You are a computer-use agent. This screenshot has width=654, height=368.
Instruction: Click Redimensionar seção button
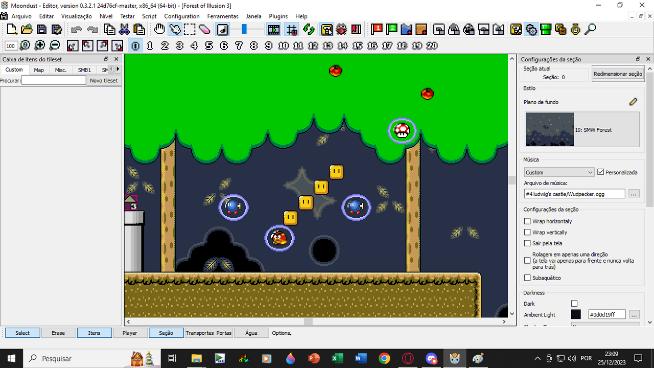pyautogui.click(x=618, y=74)
